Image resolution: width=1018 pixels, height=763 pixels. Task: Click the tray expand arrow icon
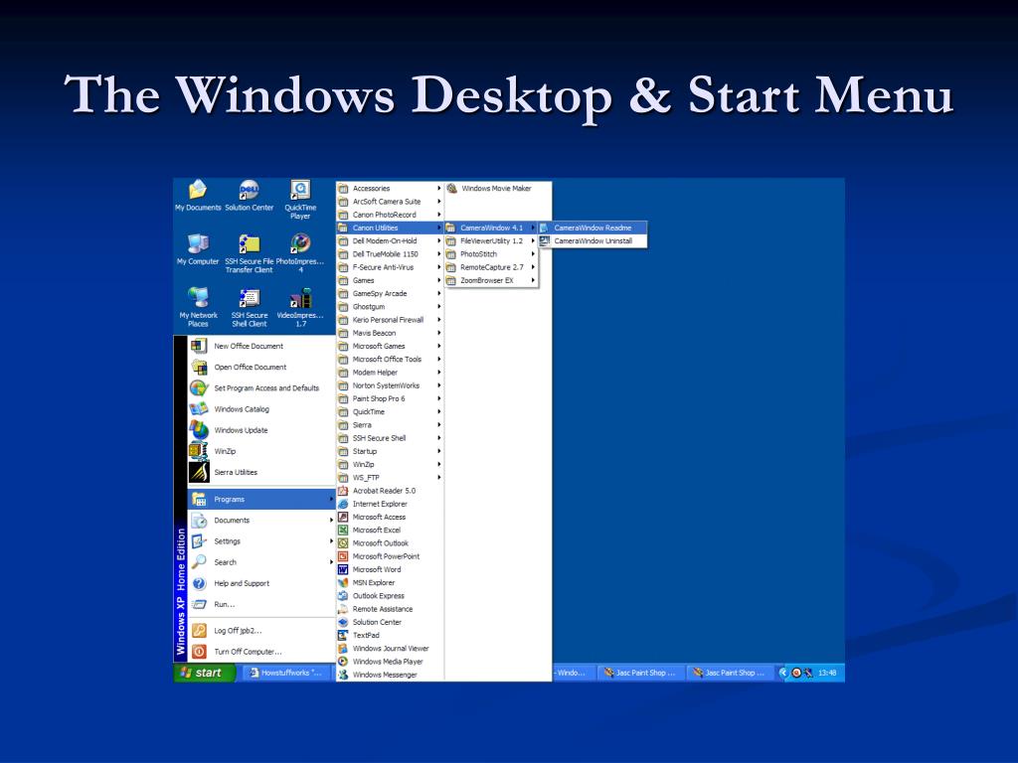point(783,673)
